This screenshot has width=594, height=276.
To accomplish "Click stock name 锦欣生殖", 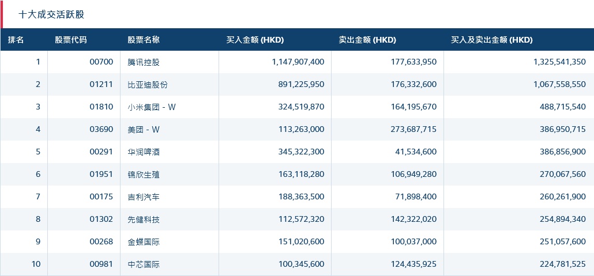I will 144,175.
